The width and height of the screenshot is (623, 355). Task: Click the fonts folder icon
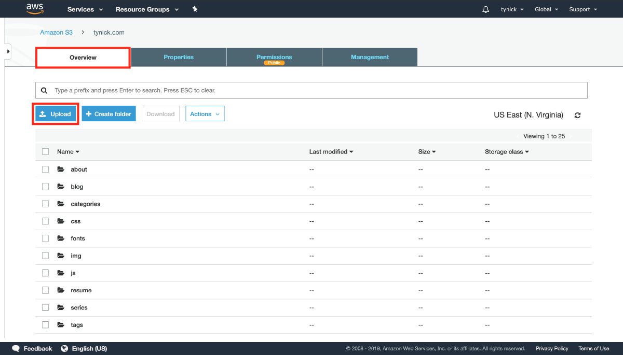(x=61, y=238)
